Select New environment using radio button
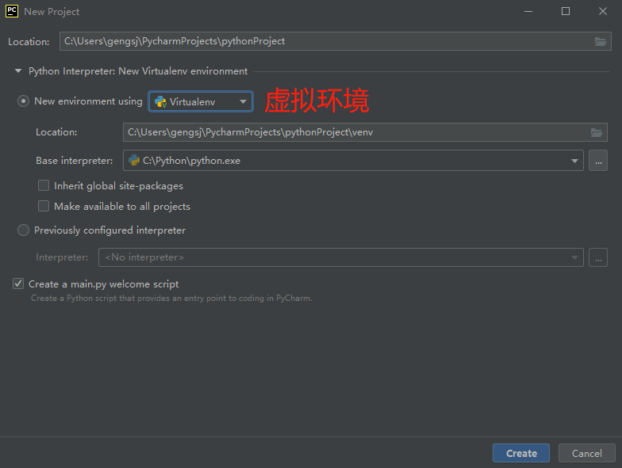The image size is (622, 468). pos(24,101)
